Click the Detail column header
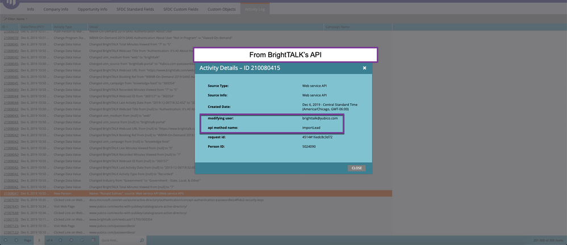Screen dimensions: 567x245 206,27
